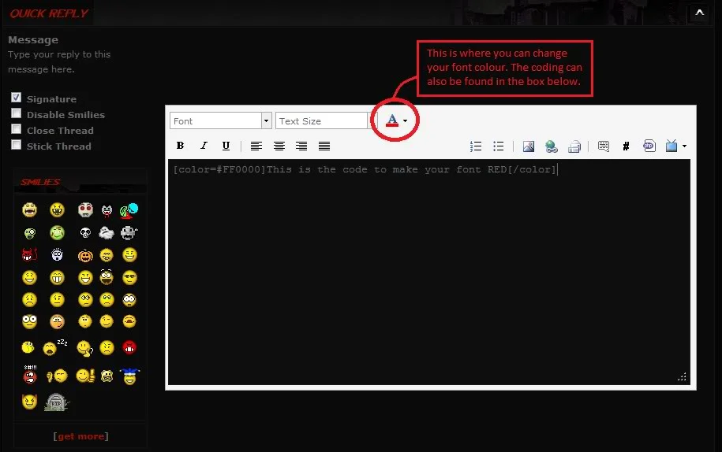Align text to the right

click(301, 146)
